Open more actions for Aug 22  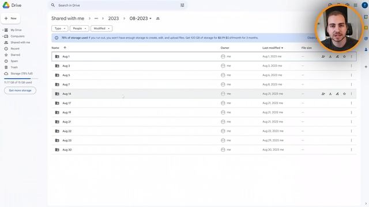pos(351,131)
